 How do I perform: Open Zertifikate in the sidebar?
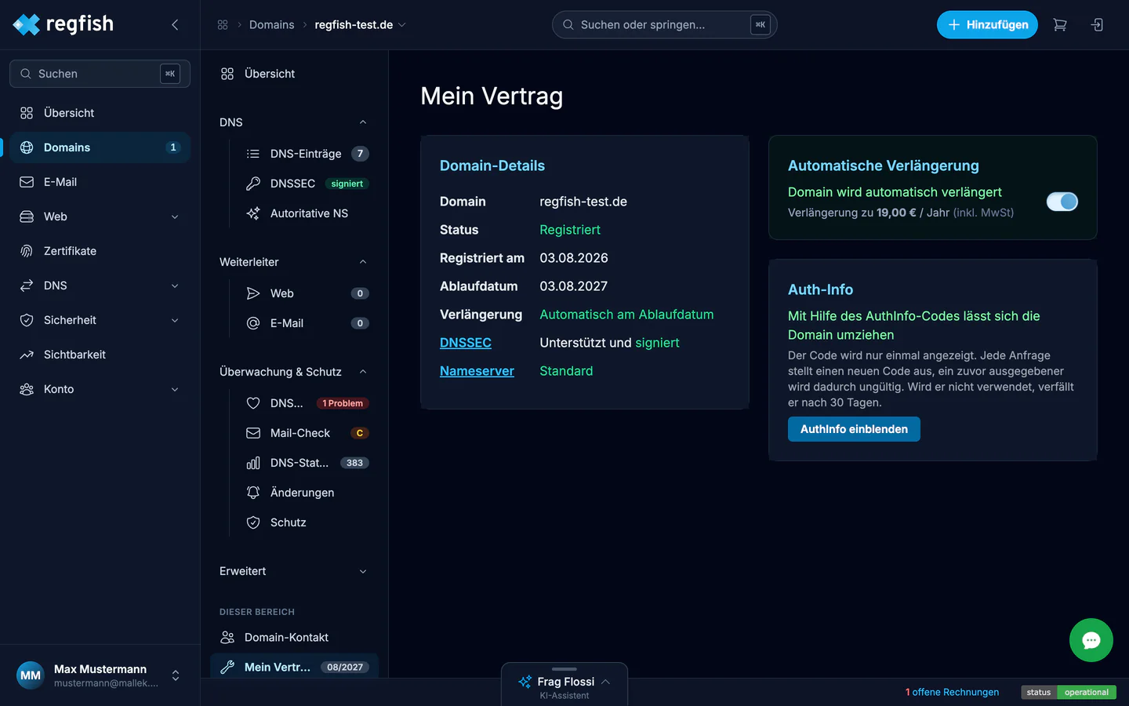coord(100,251)
